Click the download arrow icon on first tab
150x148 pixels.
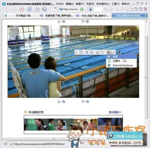[x=6, y=16]
